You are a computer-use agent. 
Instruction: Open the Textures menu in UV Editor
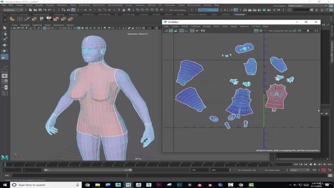244,26
